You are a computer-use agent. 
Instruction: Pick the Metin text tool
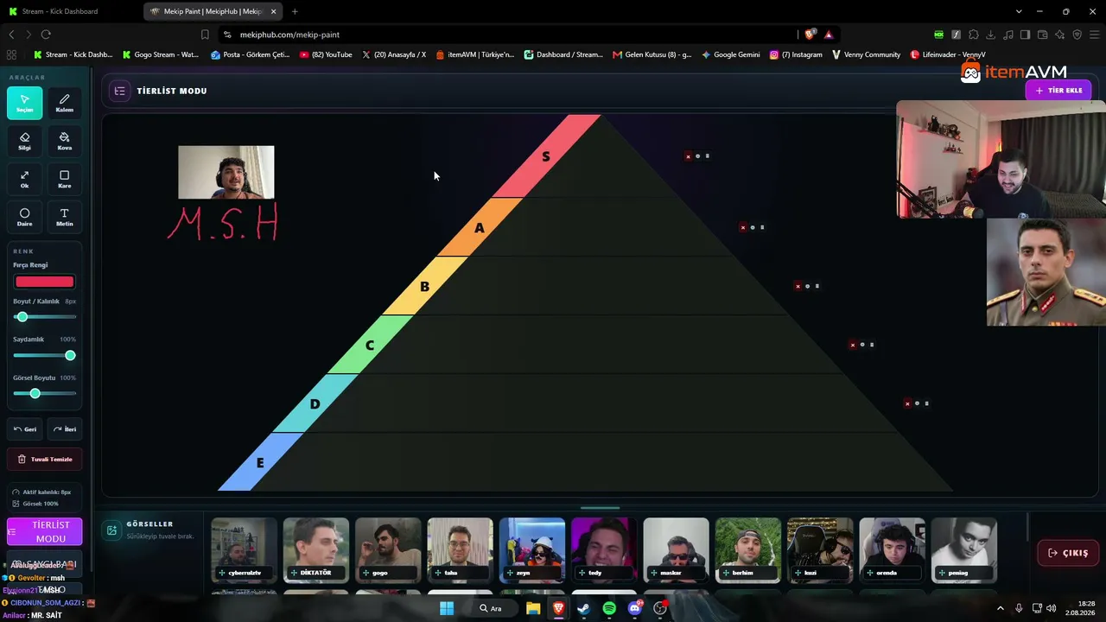(x=64, y=217)
